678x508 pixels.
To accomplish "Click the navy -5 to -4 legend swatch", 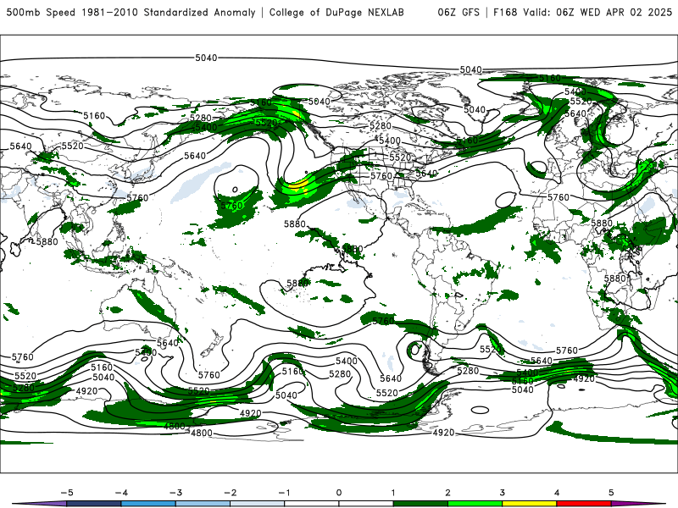I will tap(94, 504).
